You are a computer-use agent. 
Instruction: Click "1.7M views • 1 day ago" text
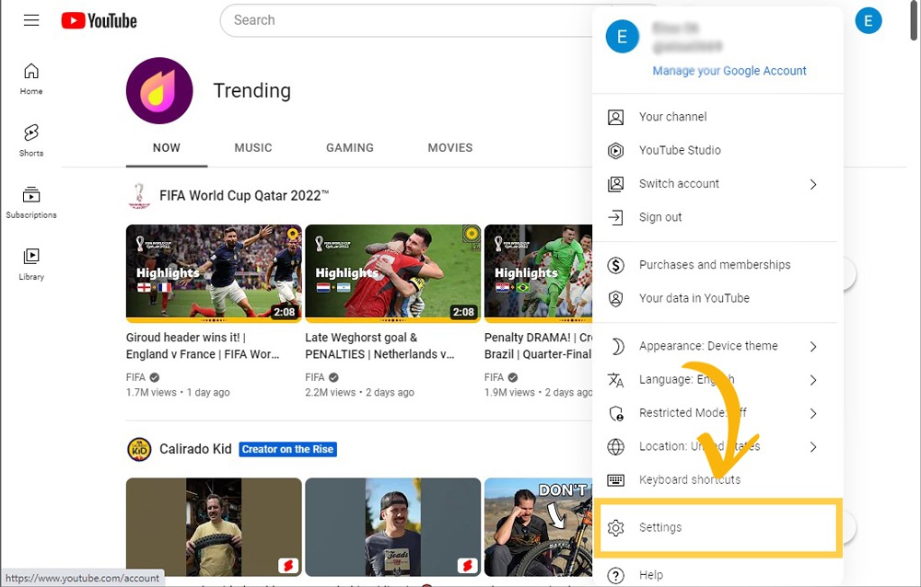pos(178,393)
